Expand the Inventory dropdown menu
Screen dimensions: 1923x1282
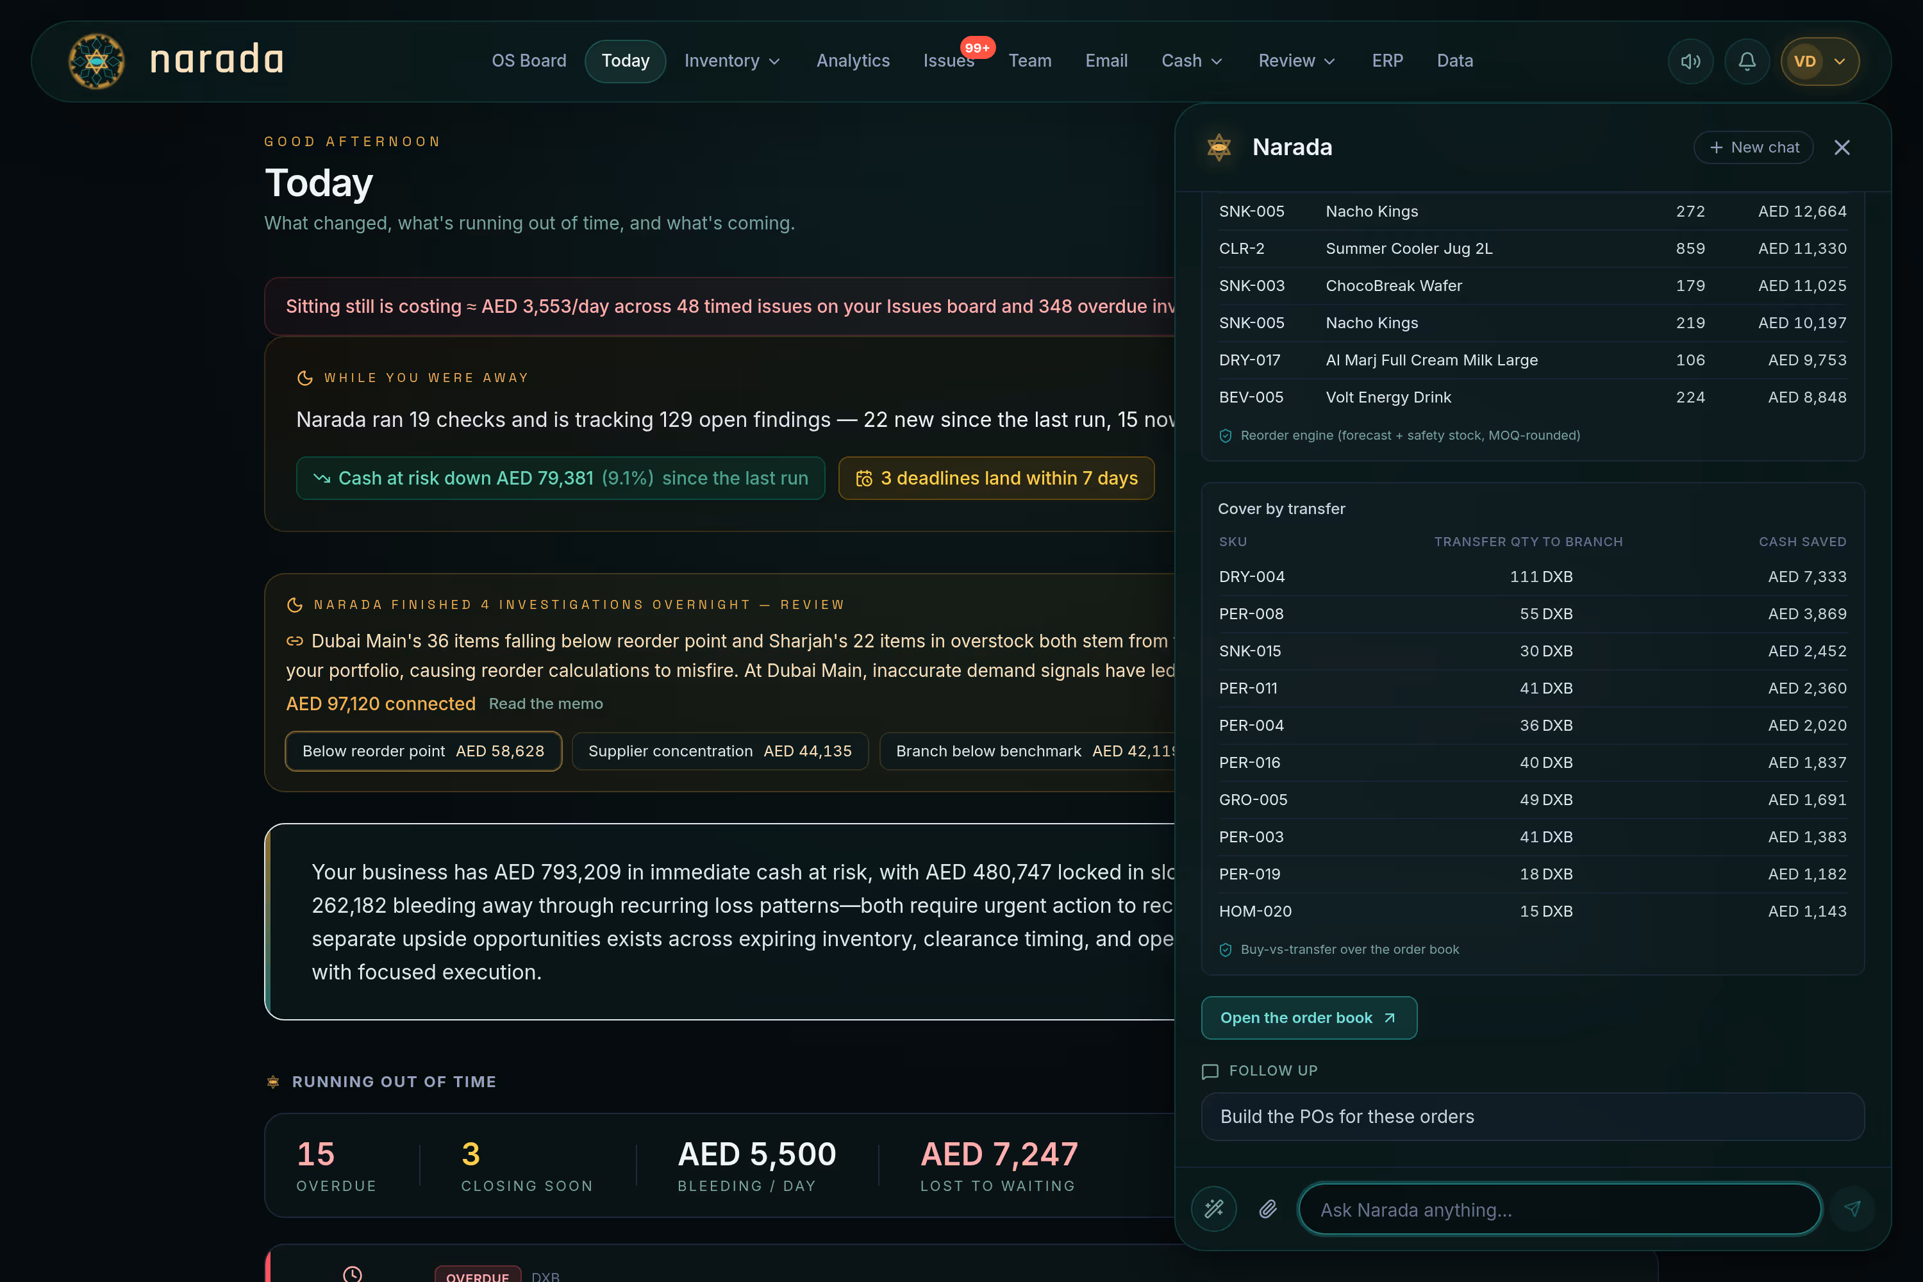pyautogui.click(x=733, y=62)
